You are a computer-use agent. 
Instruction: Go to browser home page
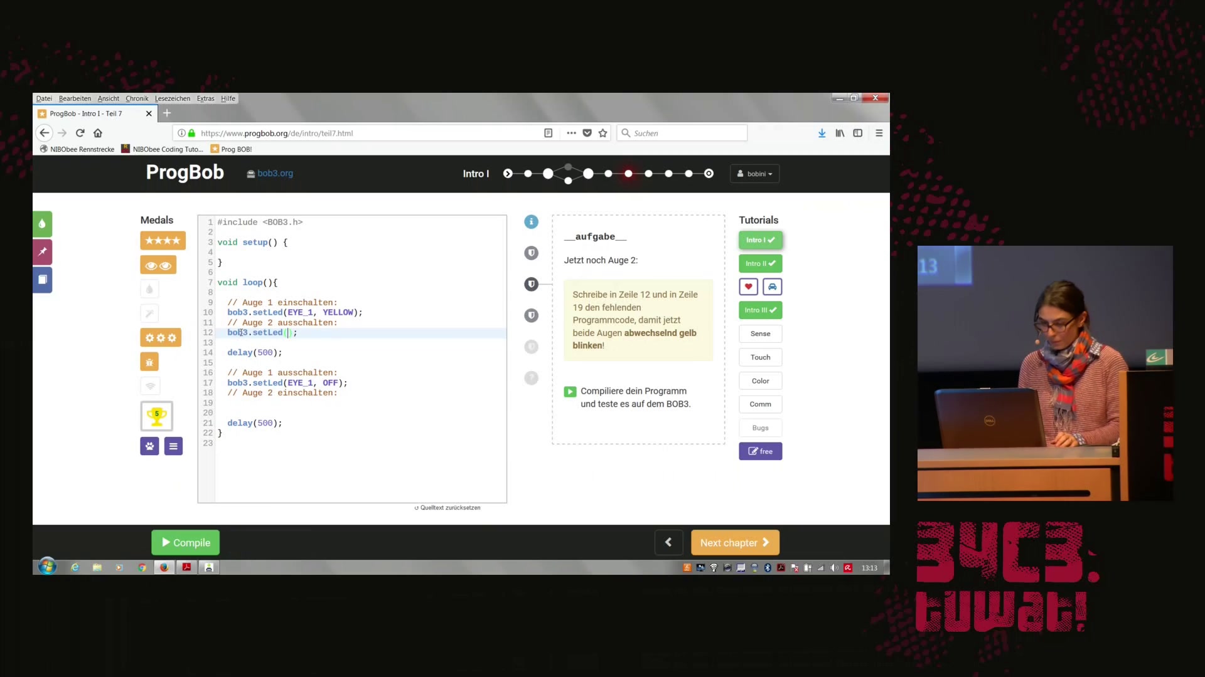(98, 133)
